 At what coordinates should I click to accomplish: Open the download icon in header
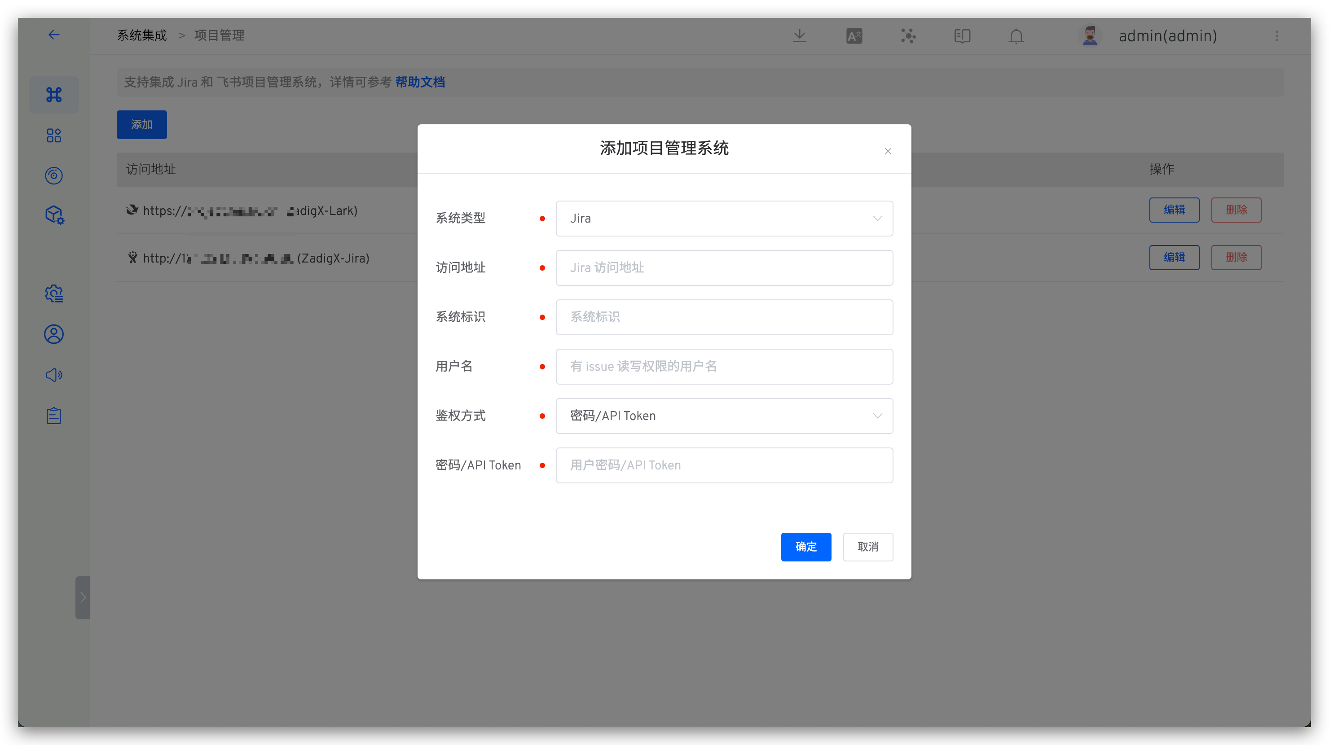click(800, 35)
